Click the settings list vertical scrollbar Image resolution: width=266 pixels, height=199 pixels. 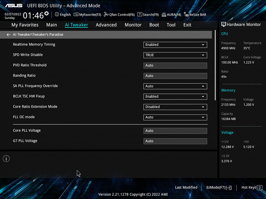(x=215, y=65)
